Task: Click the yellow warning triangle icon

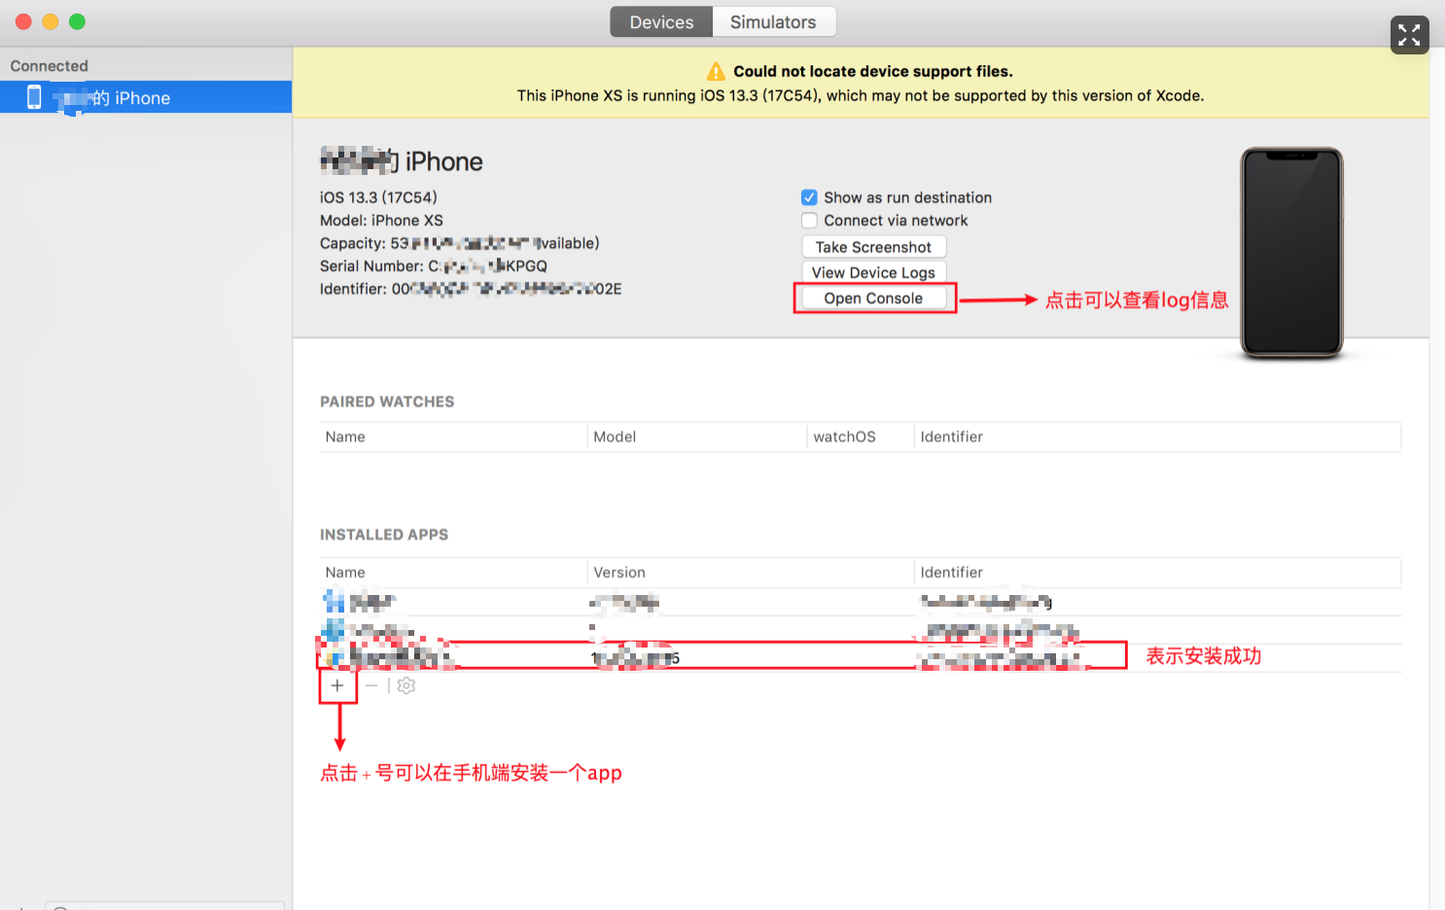Action: (x=716, y=72)
